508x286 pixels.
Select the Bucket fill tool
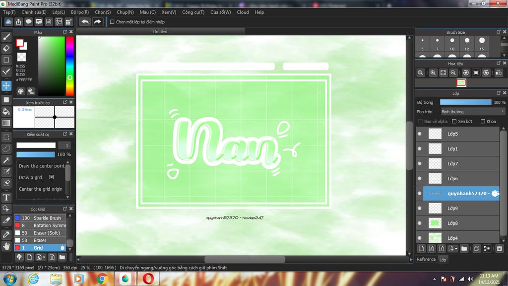[x=6, y=112]
